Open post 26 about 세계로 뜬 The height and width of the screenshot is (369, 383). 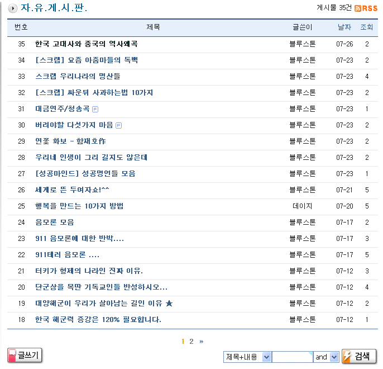[x=72, y=190]
